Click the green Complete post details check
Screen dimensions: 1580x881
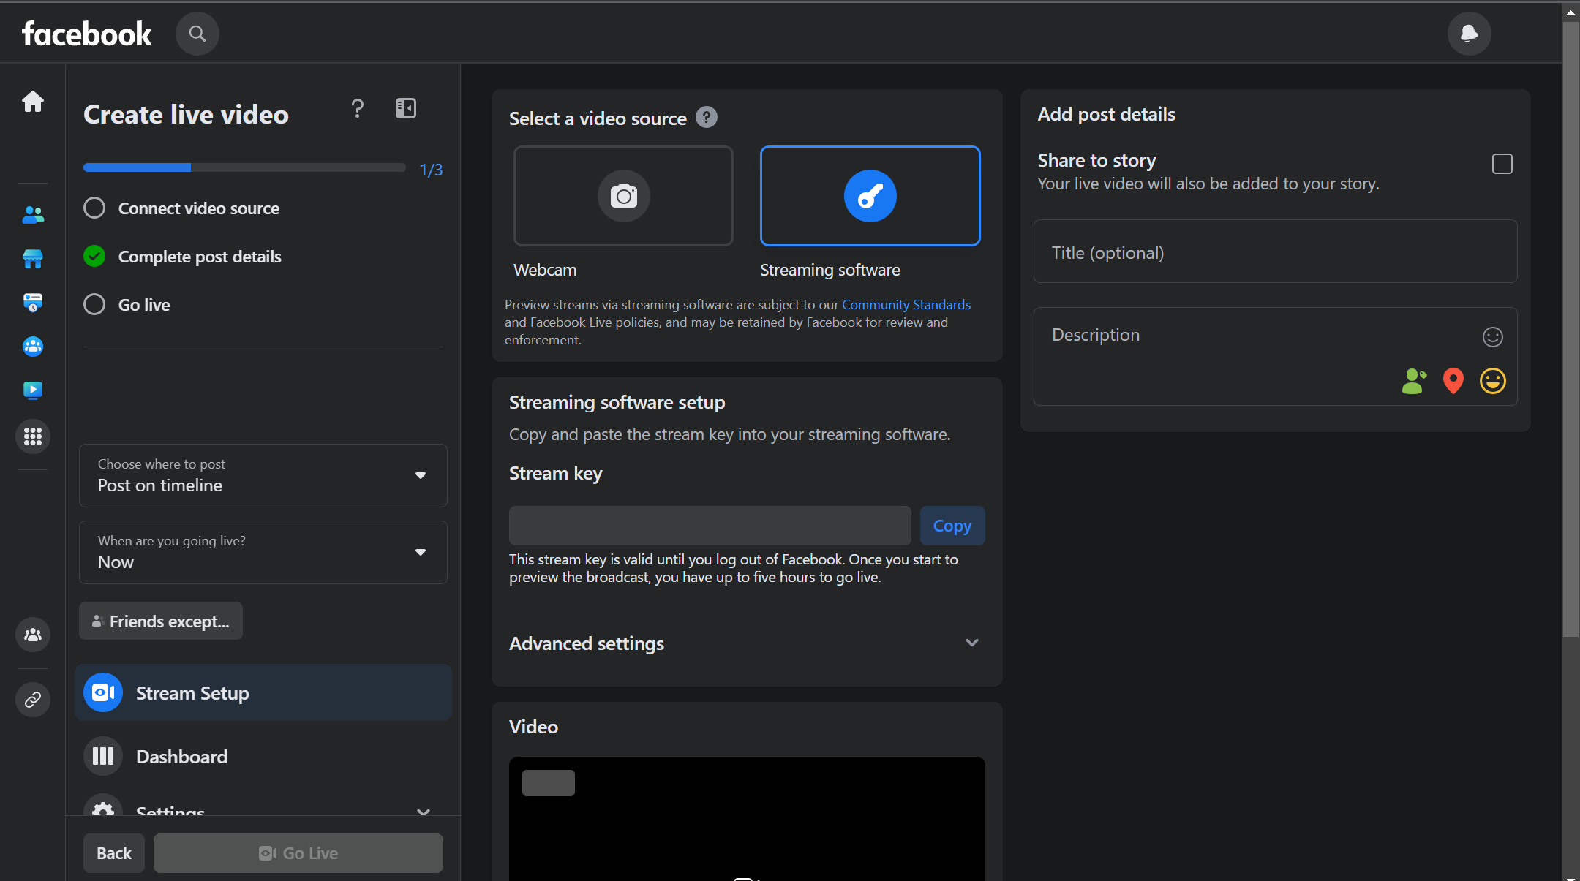click(x=94, y=256)
